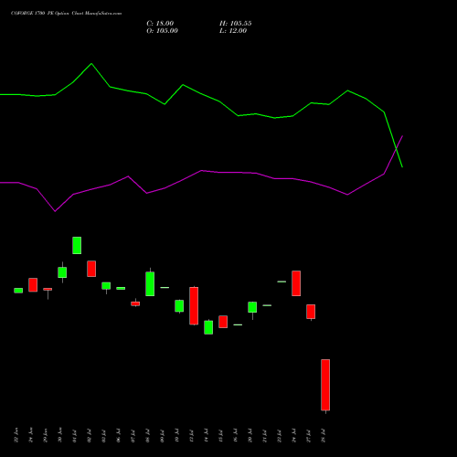Select the small green candle above 22 Jun

click(x=18, y=291)
